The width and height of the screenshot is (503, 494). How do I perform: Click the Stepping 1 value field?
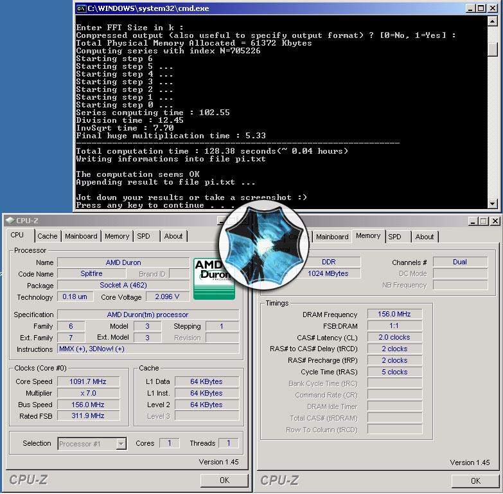coord(222,326)
